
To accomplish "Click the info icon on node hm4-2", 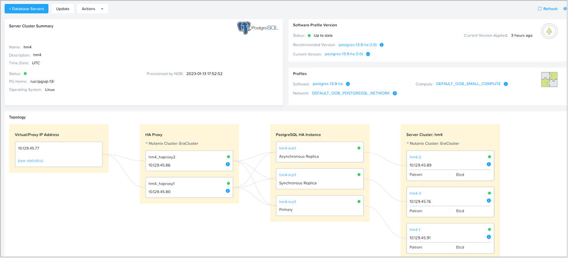I will click(489, 165).
